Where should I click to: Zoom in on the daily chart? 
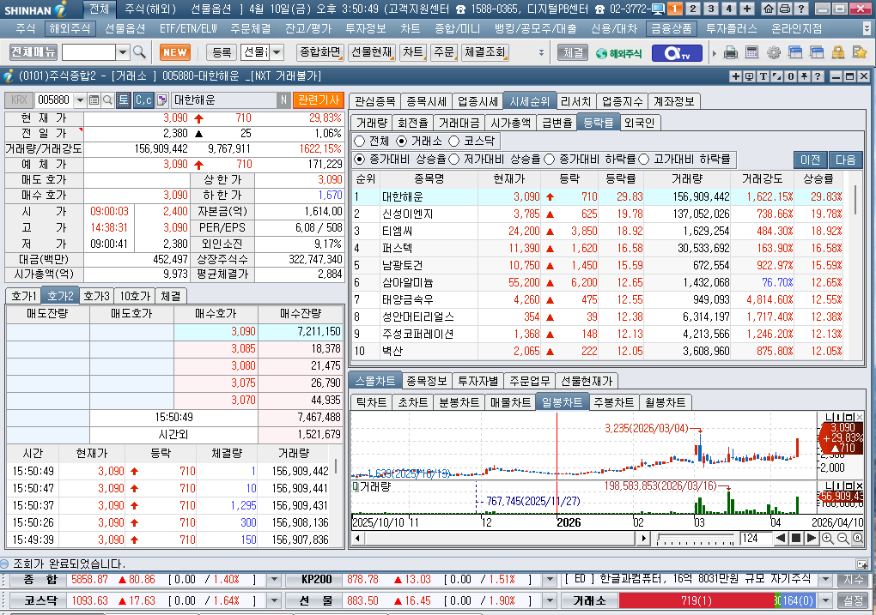pyautogui.click(x=827, y=539)
